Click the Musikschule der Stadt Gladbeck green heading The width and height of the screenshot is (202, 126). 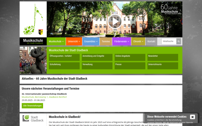click(x=68, y=50)
